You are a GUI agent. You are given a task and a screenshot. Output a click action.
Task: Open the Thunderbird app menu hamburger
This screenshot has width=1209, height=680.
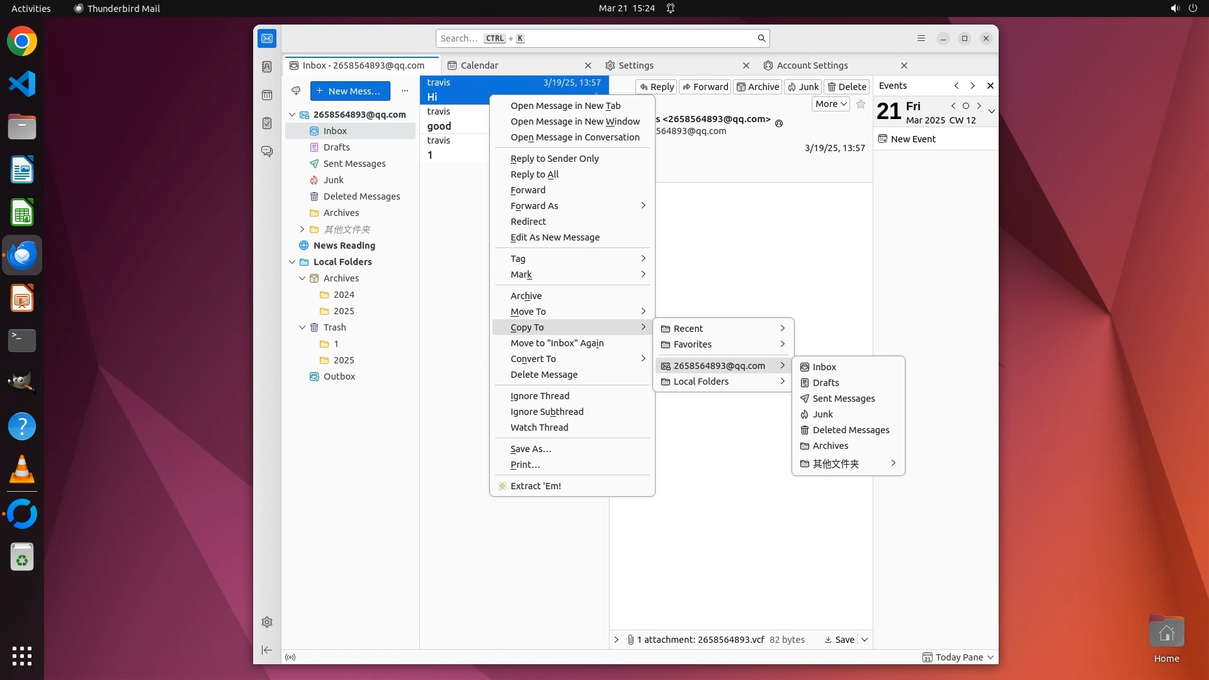pyautogui.click(x=921, y=38)
